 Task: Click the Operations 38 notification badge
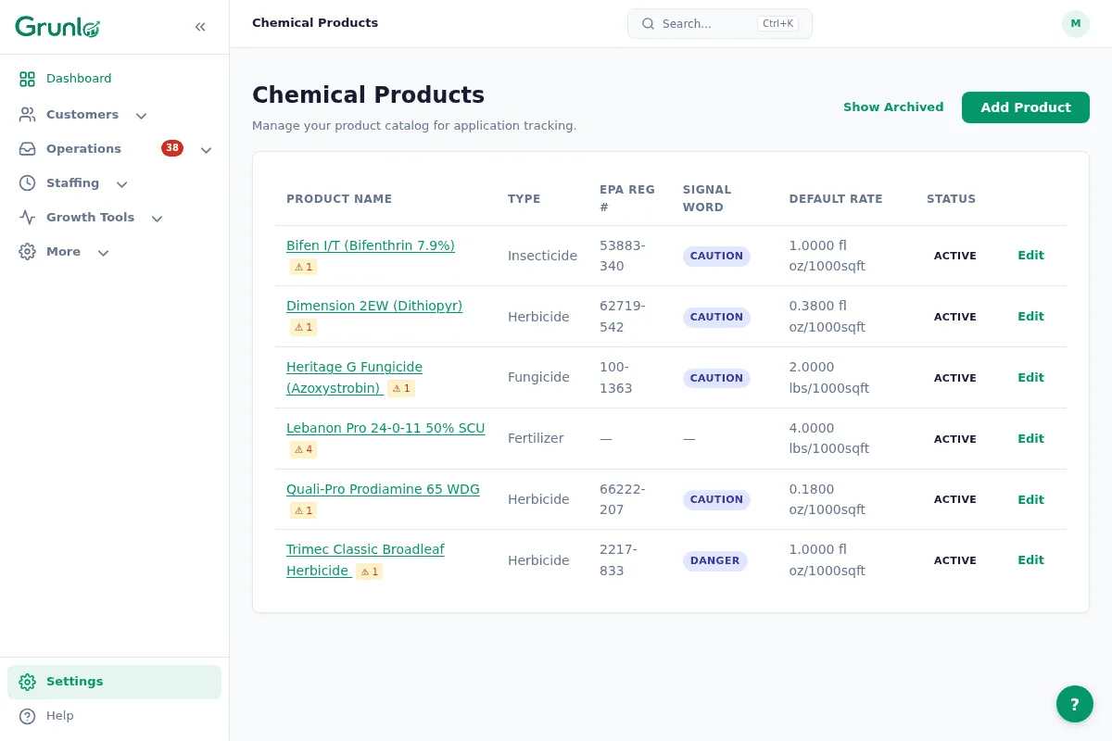[172, 148]
